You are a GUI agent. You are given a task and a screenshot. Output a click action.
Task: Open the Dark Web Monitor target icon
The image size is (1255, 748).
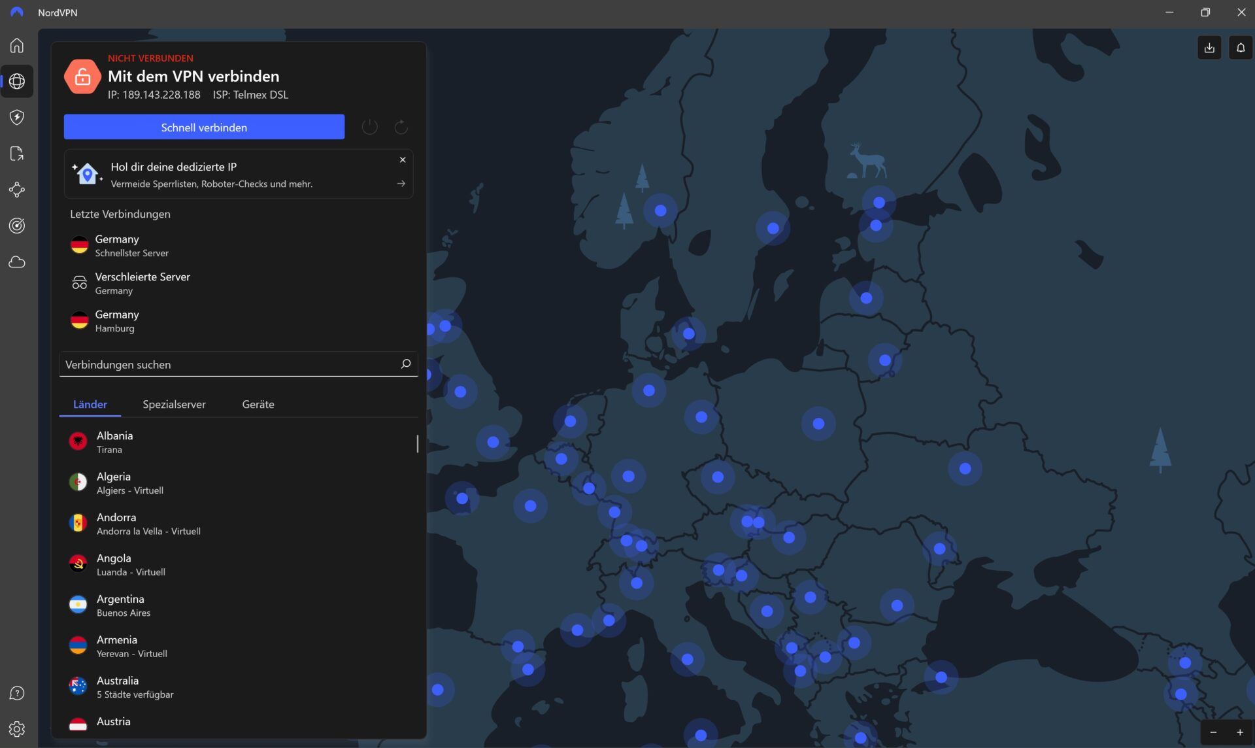click(17, 226)
